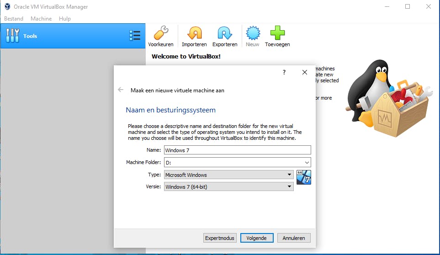The width and height of the screenshot is (440, 255).
Task: Close the VirtualBox Manager window
Action: pyautogui.click(x=428, y=6)
